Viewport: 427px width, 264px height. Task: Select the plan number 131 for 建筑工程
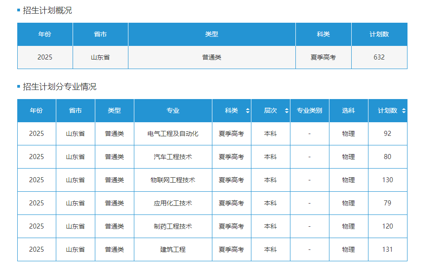(388, 250)
